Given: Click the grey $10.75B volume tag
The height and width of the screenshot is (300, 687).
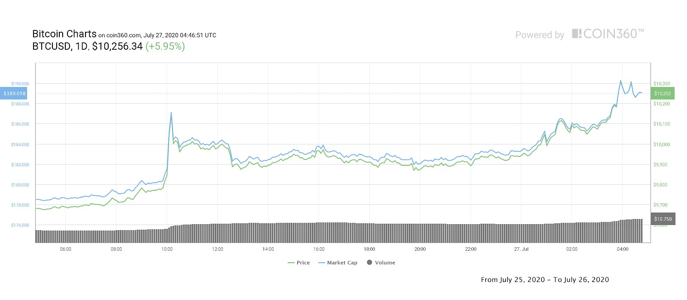Looking at the screenshot, I should 663,219.
